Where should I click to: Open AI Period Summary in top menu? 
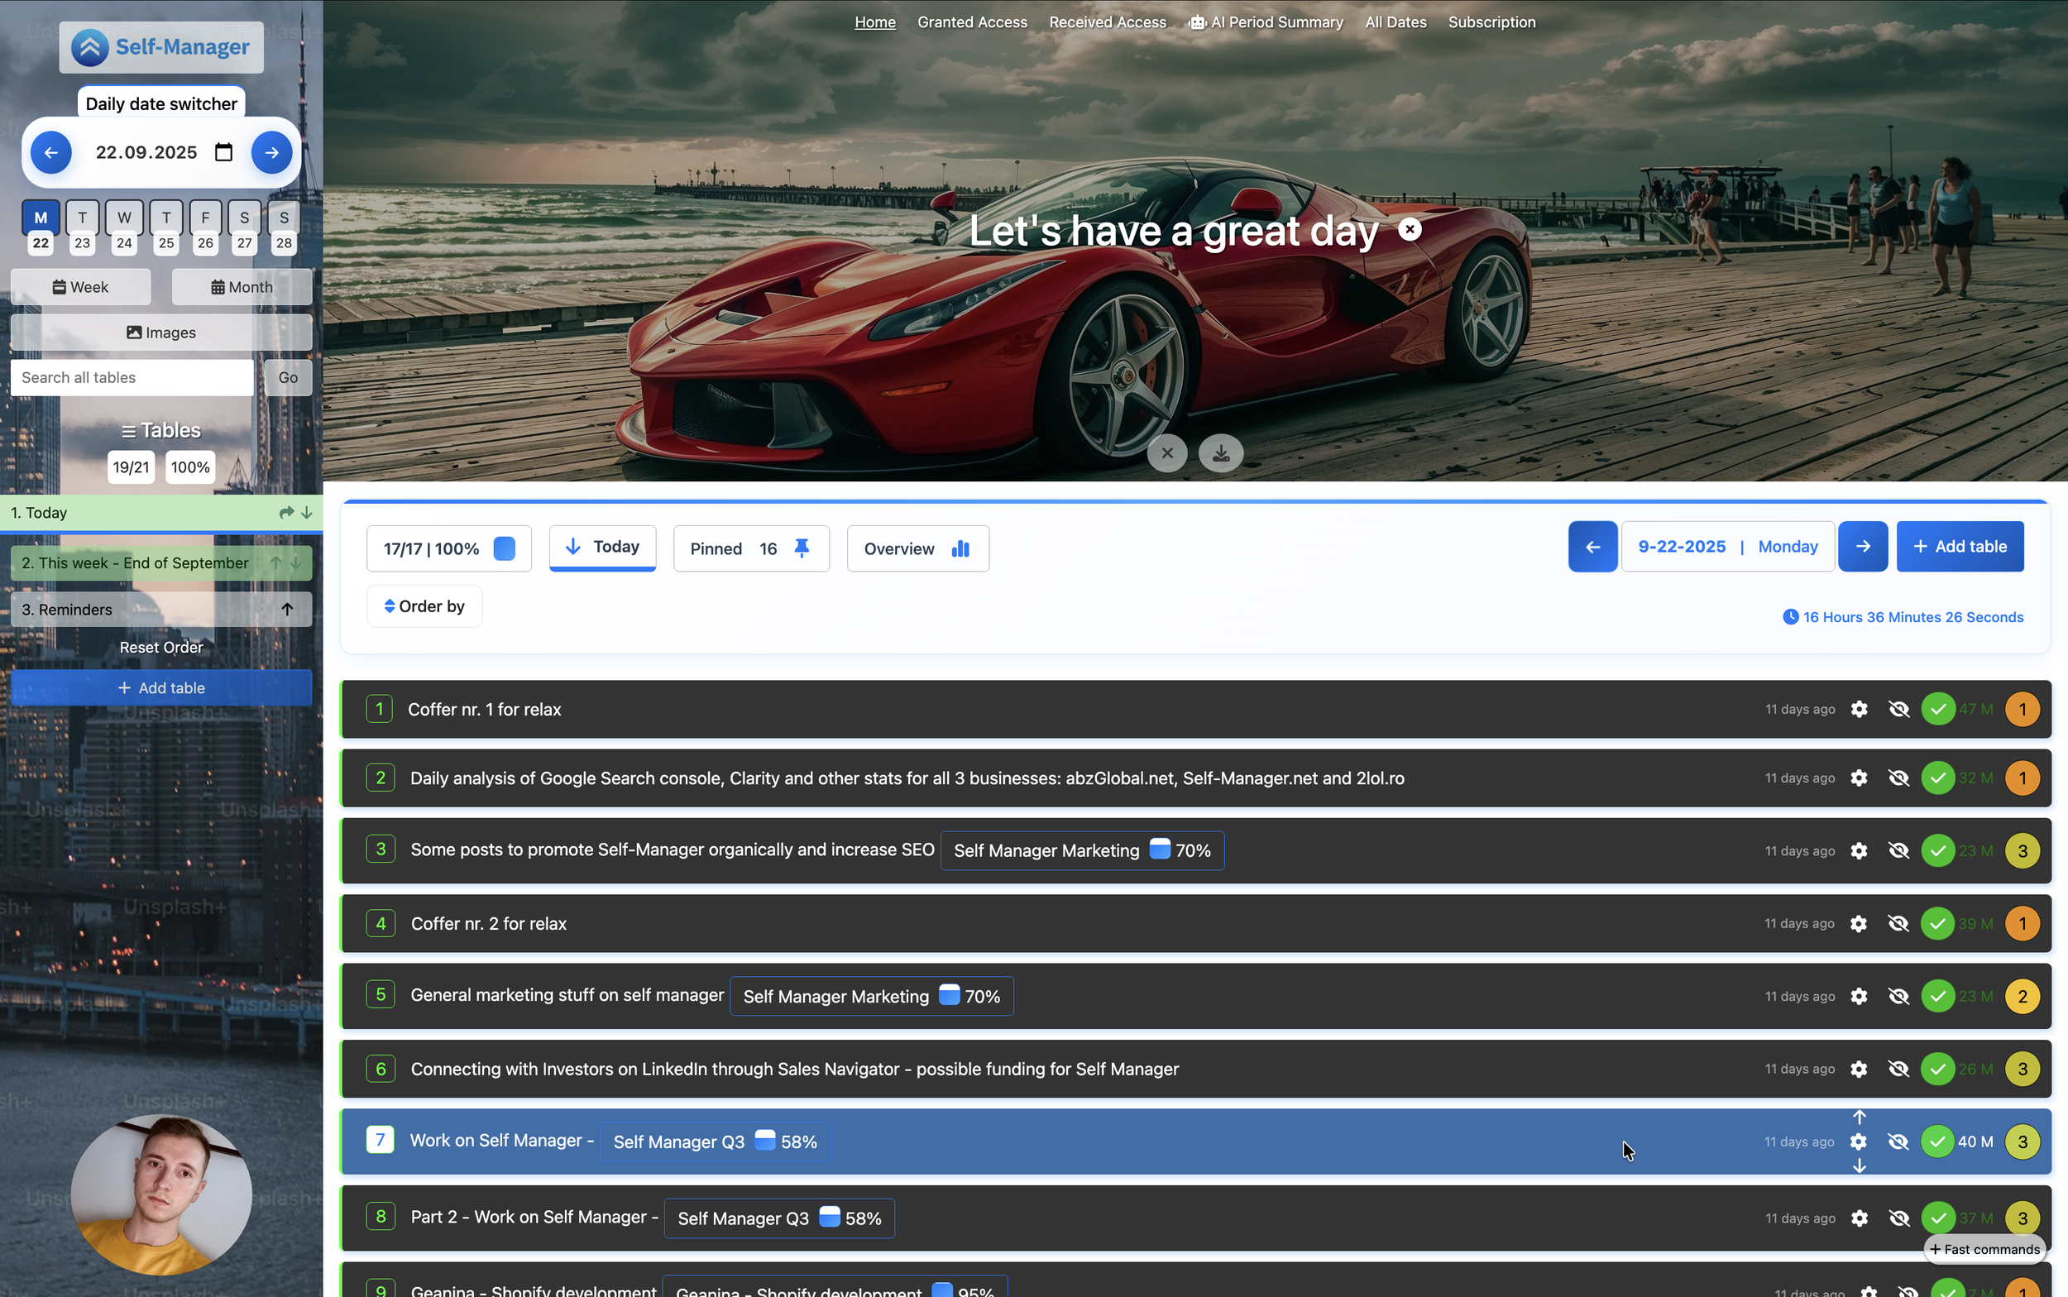click(x=1266, y=22)
